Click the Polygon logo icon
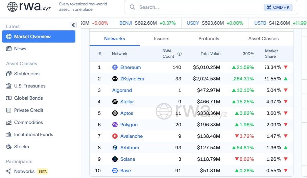 (x=115, y=125)
